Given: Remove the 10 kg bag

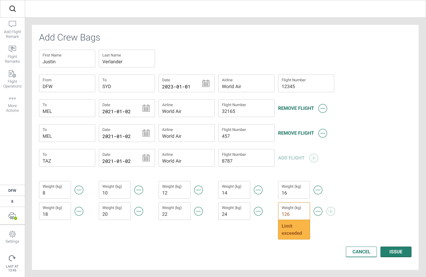Looking at the screenshot, I should (139, 190).
